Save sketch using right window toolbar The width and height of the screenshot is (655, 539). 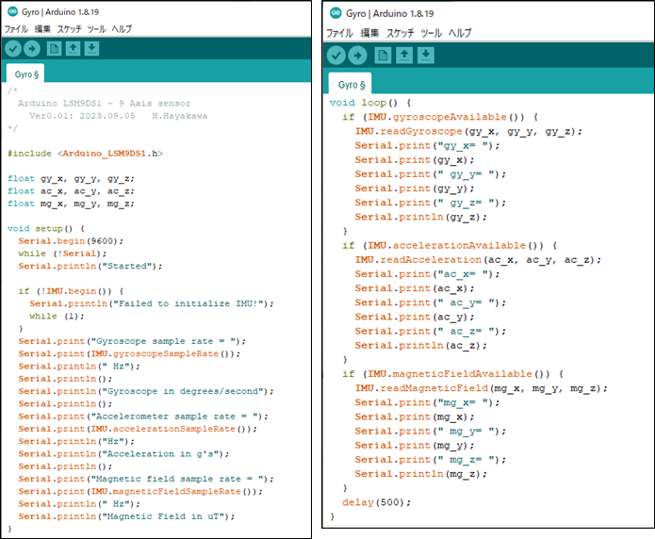click(426, 56)
